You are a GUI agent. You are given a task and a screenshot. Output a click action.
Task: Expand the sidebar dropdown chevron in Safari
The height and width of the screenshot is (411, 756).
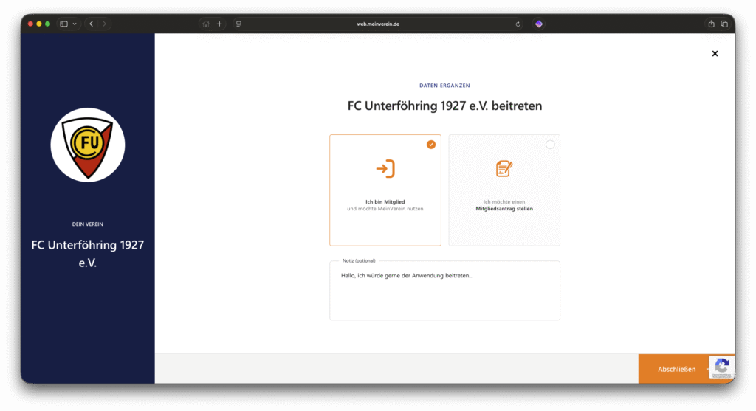click(75, 24)
